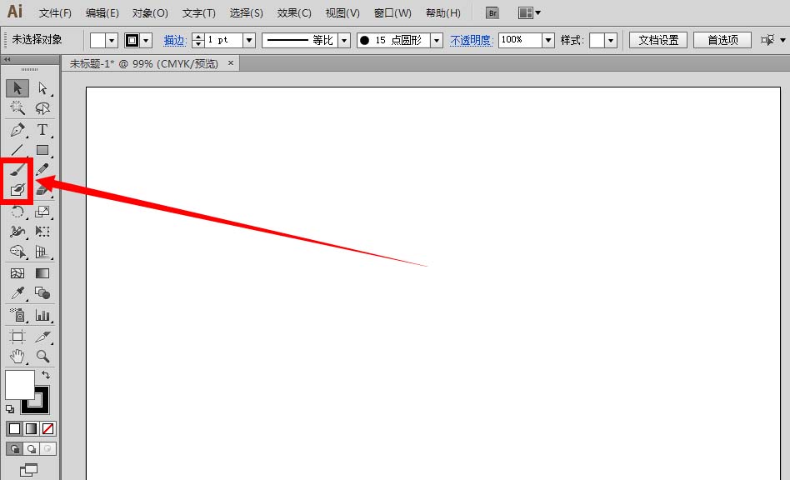Pick the Line Segment tool
Screen dimensions: 790x480
pos(17,150)
